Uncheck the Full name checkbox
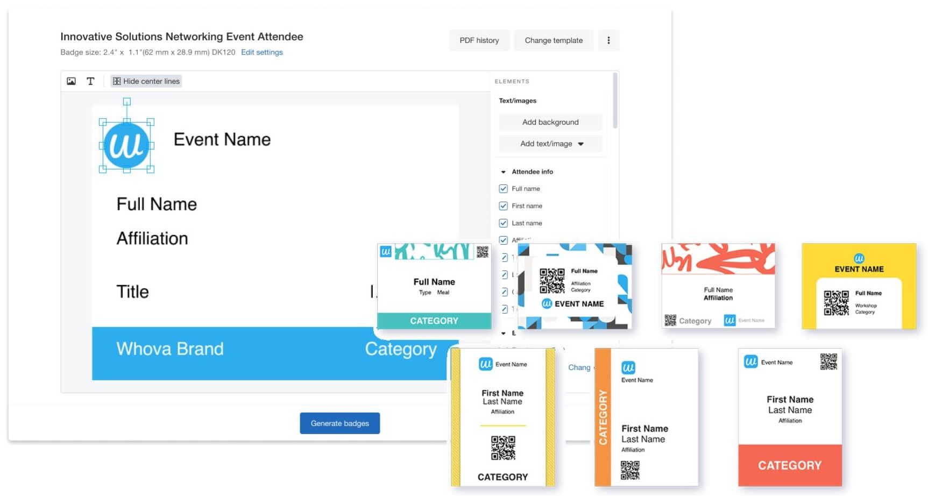This screenshot has height=496, width=928. click(x=503, y=189)
